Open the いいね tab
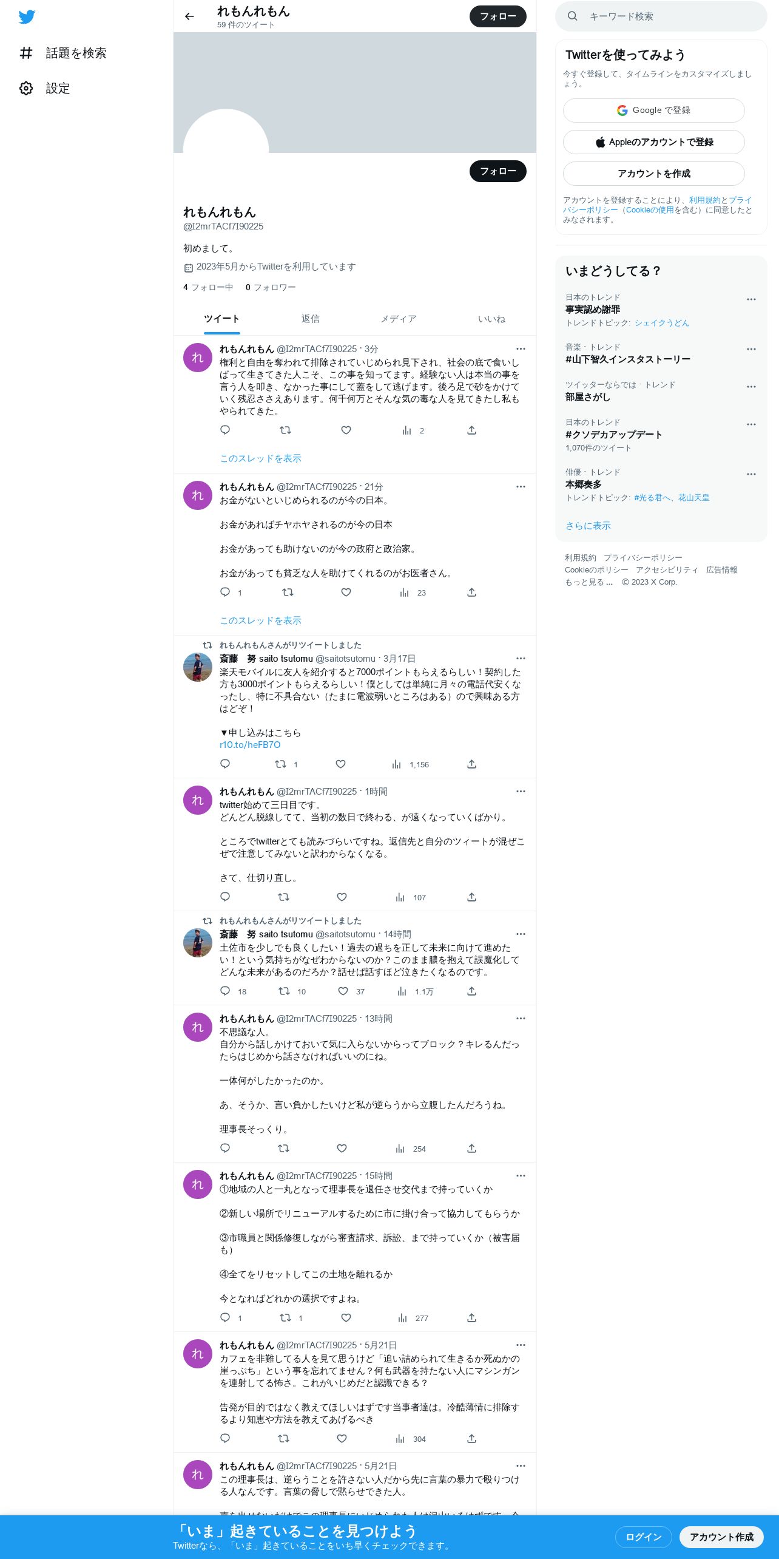779x1559 pixels. (x=491, y=319)
